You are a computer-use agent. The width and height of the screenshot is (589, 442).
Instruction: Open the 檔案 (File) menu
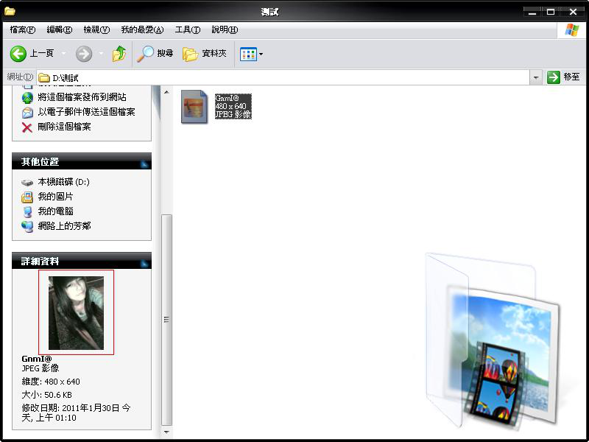click(22, 29)
